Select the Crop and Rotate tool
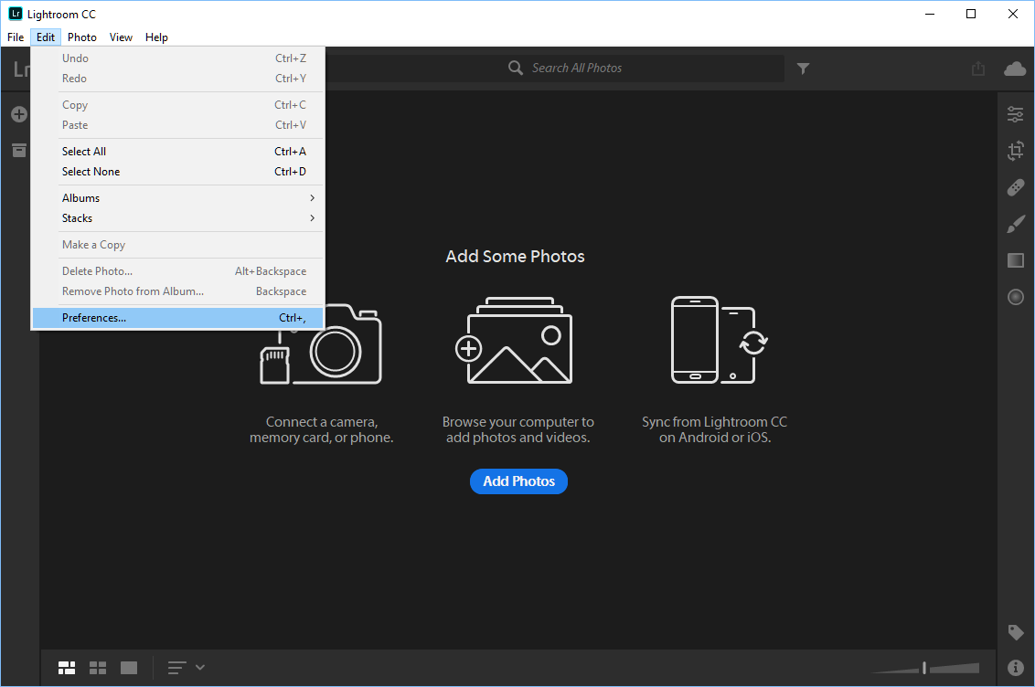The width and height of the screenshot is (1035, 687). tap(1015, 151)
